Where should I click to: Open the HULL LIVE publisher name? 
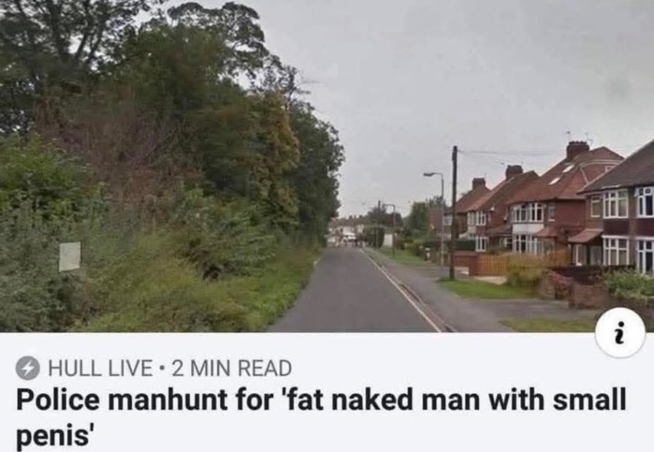click(100, 368)
